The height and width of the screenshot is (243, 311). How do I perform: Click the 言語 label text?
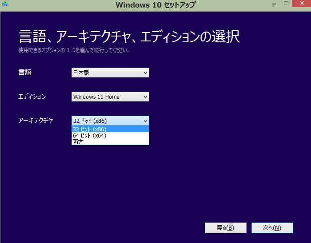tap(25, 73)
